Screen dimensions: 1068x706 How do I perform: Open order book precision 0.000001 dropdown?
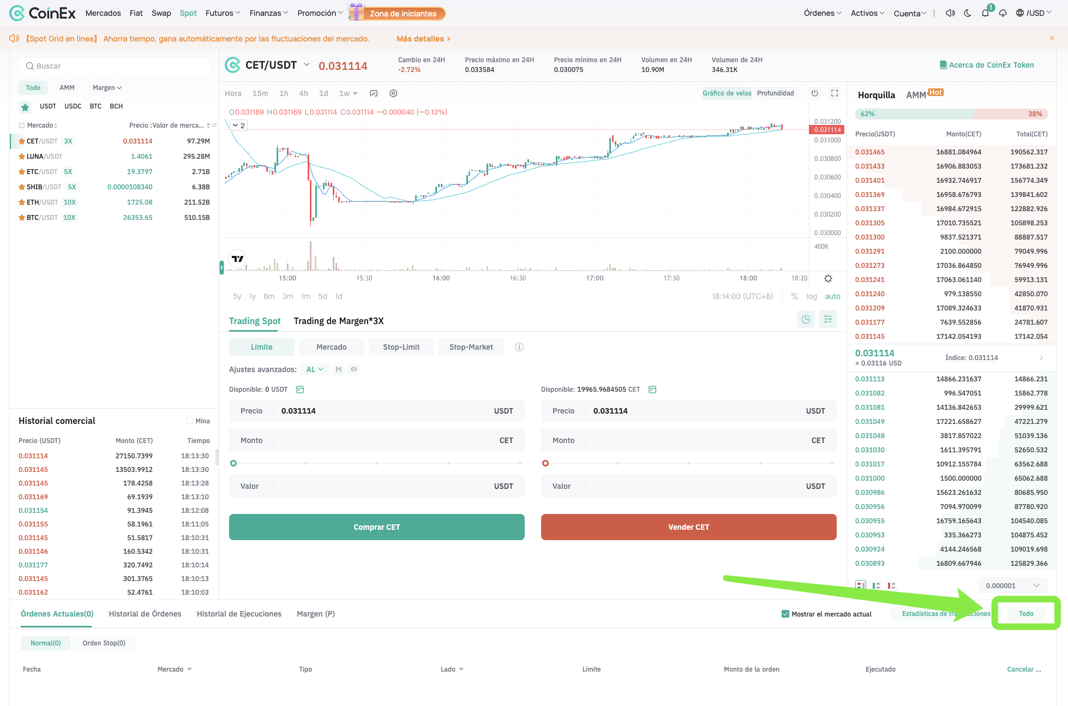coord(1013,585)
